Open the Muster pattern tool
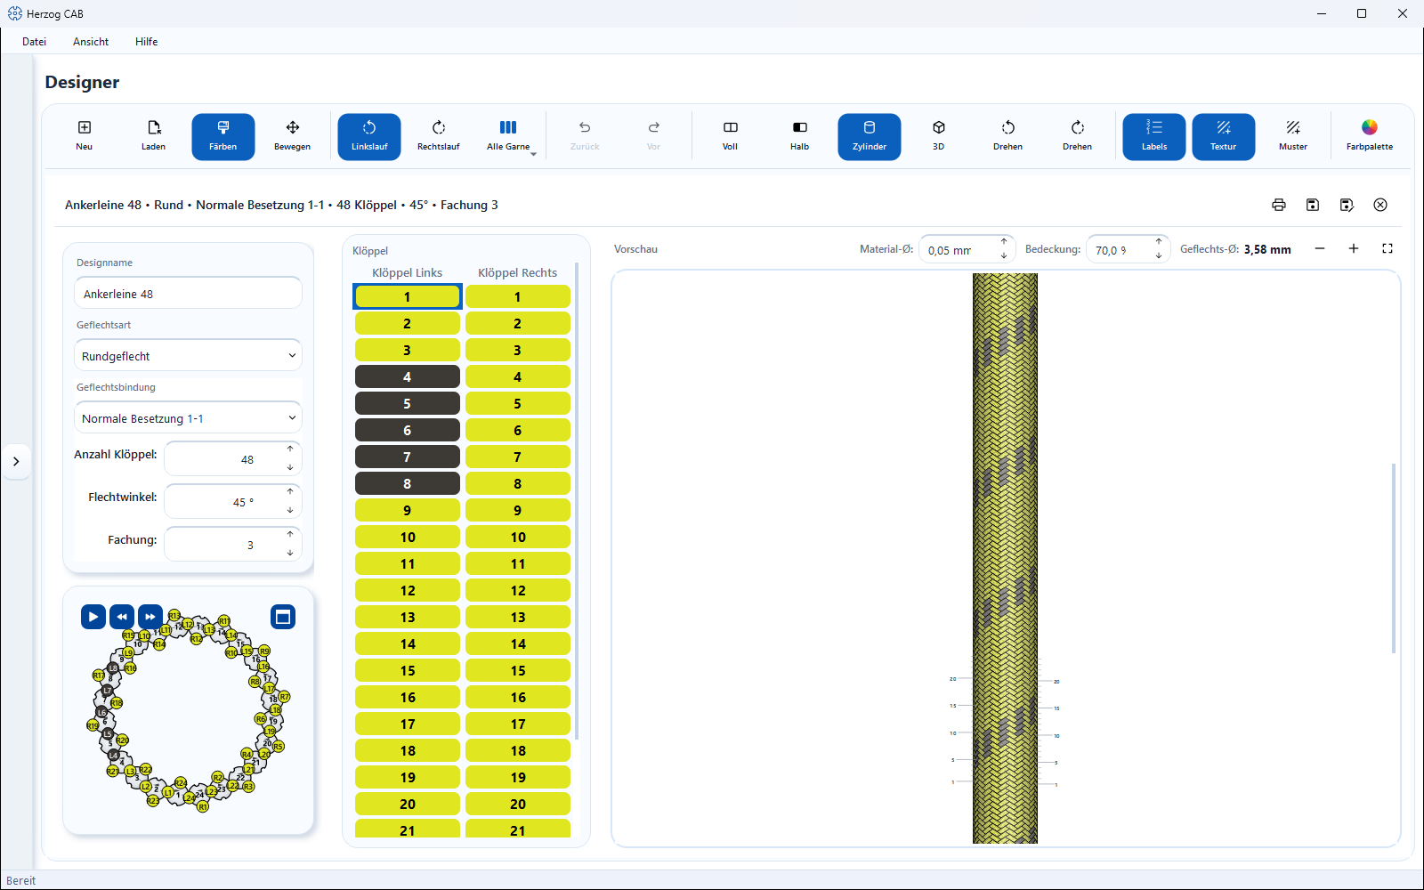Image resolution: width=1424 pixels, height=890 pixels. [x=1293, y=136]
